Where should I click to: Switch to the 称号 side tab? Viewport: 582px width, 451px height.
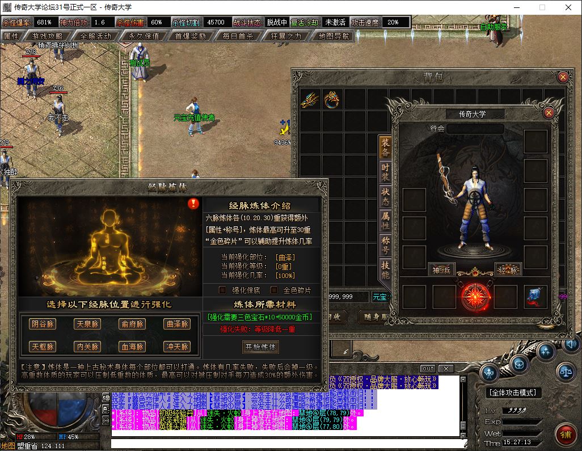pyautogui.click(x=385, y=246)
